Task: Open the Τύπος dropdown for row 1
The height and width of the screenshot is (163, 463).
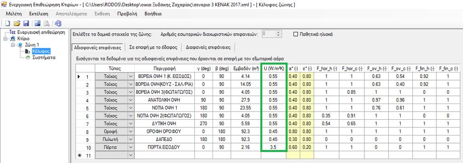Action: [x=131, y=77]
